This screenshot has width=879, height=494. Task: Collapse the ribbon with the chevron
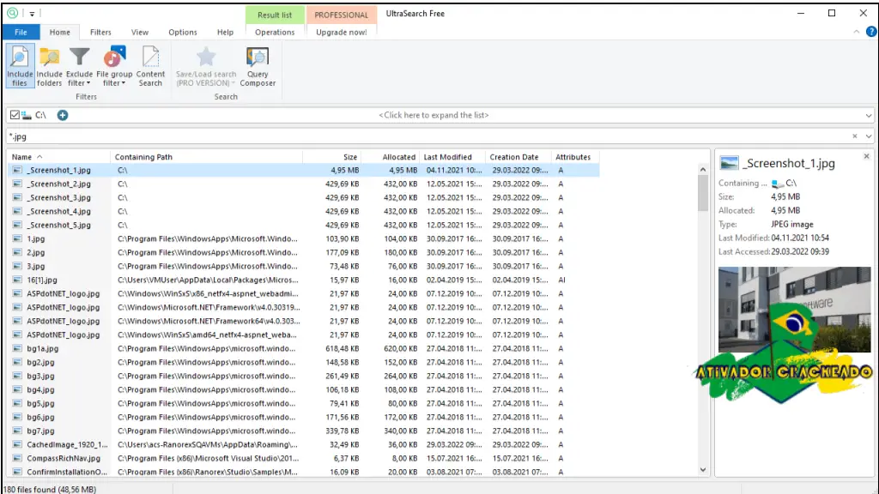point(857,32)
